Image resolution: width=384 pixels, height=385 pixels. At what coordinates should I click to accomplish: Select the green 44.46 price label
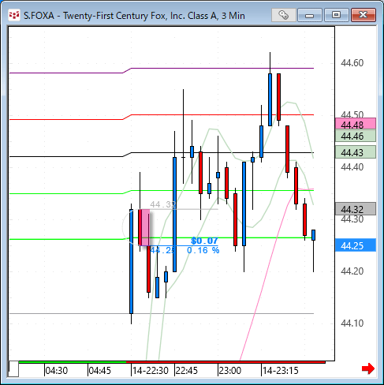(356, 136)
